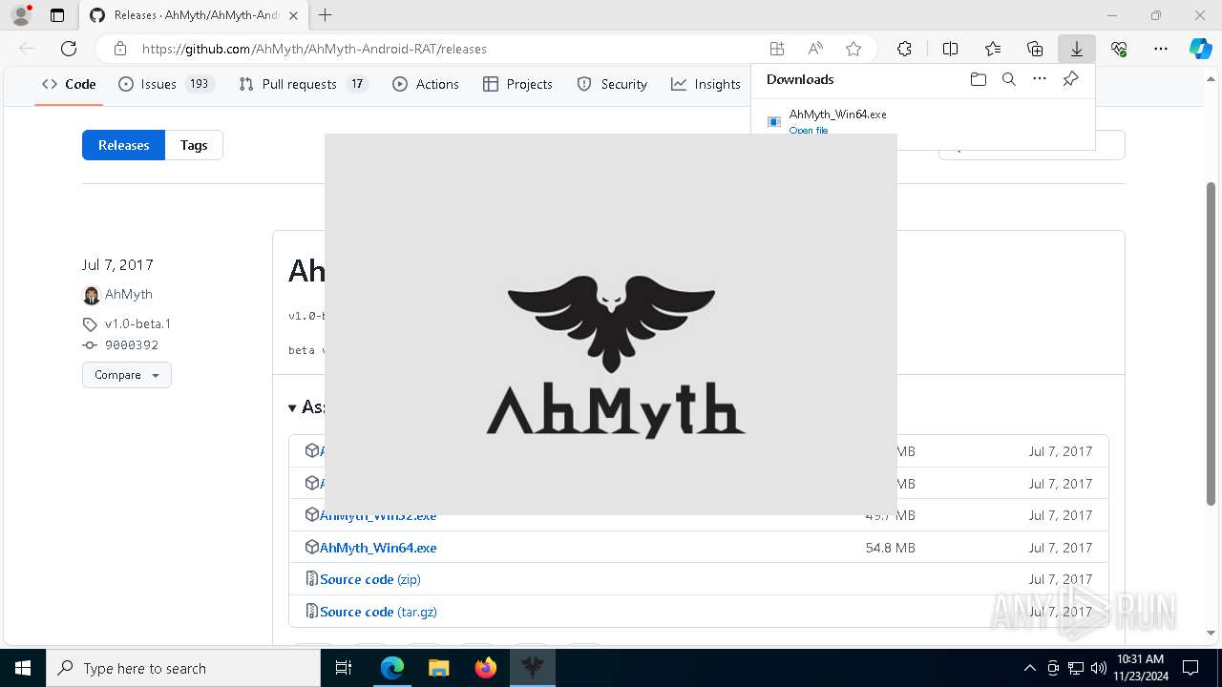This screenshot has width=1222, height=687.
Task: Open Browser essentials heart icon
Action: tap(1119, 49)
